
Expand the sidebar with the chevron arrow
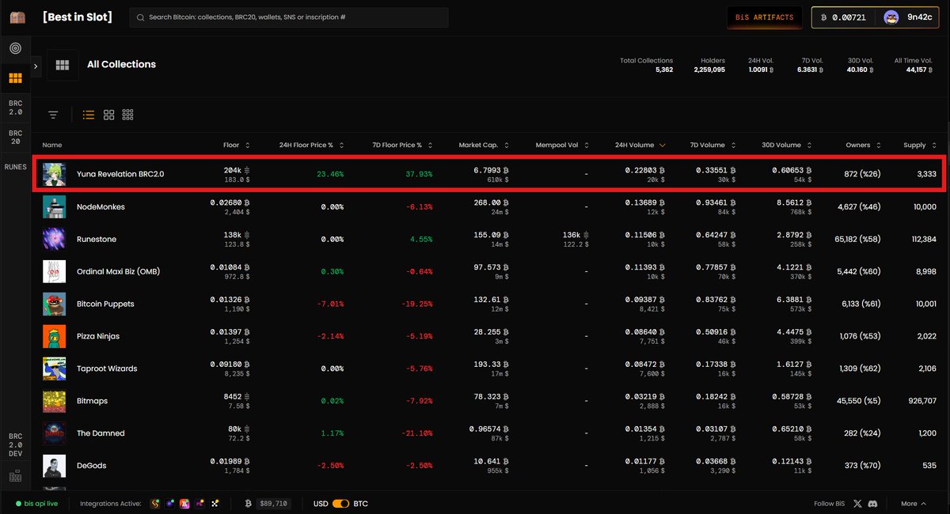pos(36,66)
